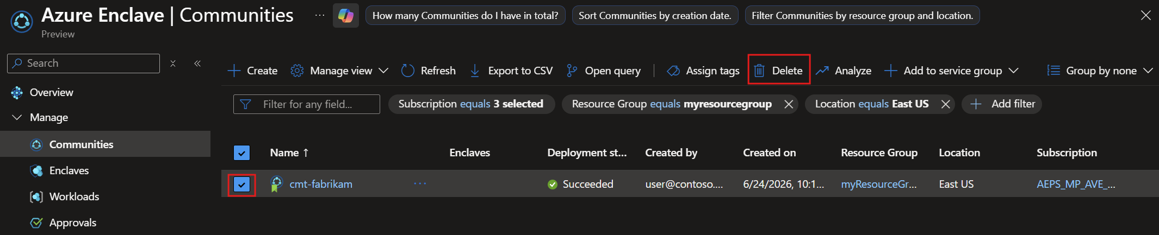Collapse the sidebar with double chevron

(197, 63)
